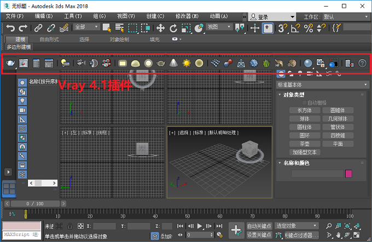Click the V-Ray cone proxy icon

pyautogui.click(x=173, y=64)
